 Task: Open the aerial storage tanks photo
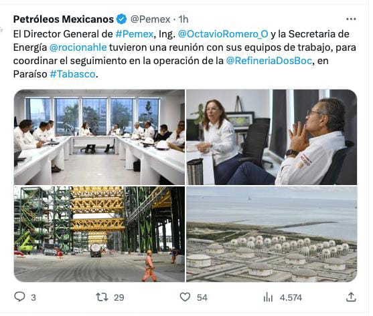pos(271,234)
